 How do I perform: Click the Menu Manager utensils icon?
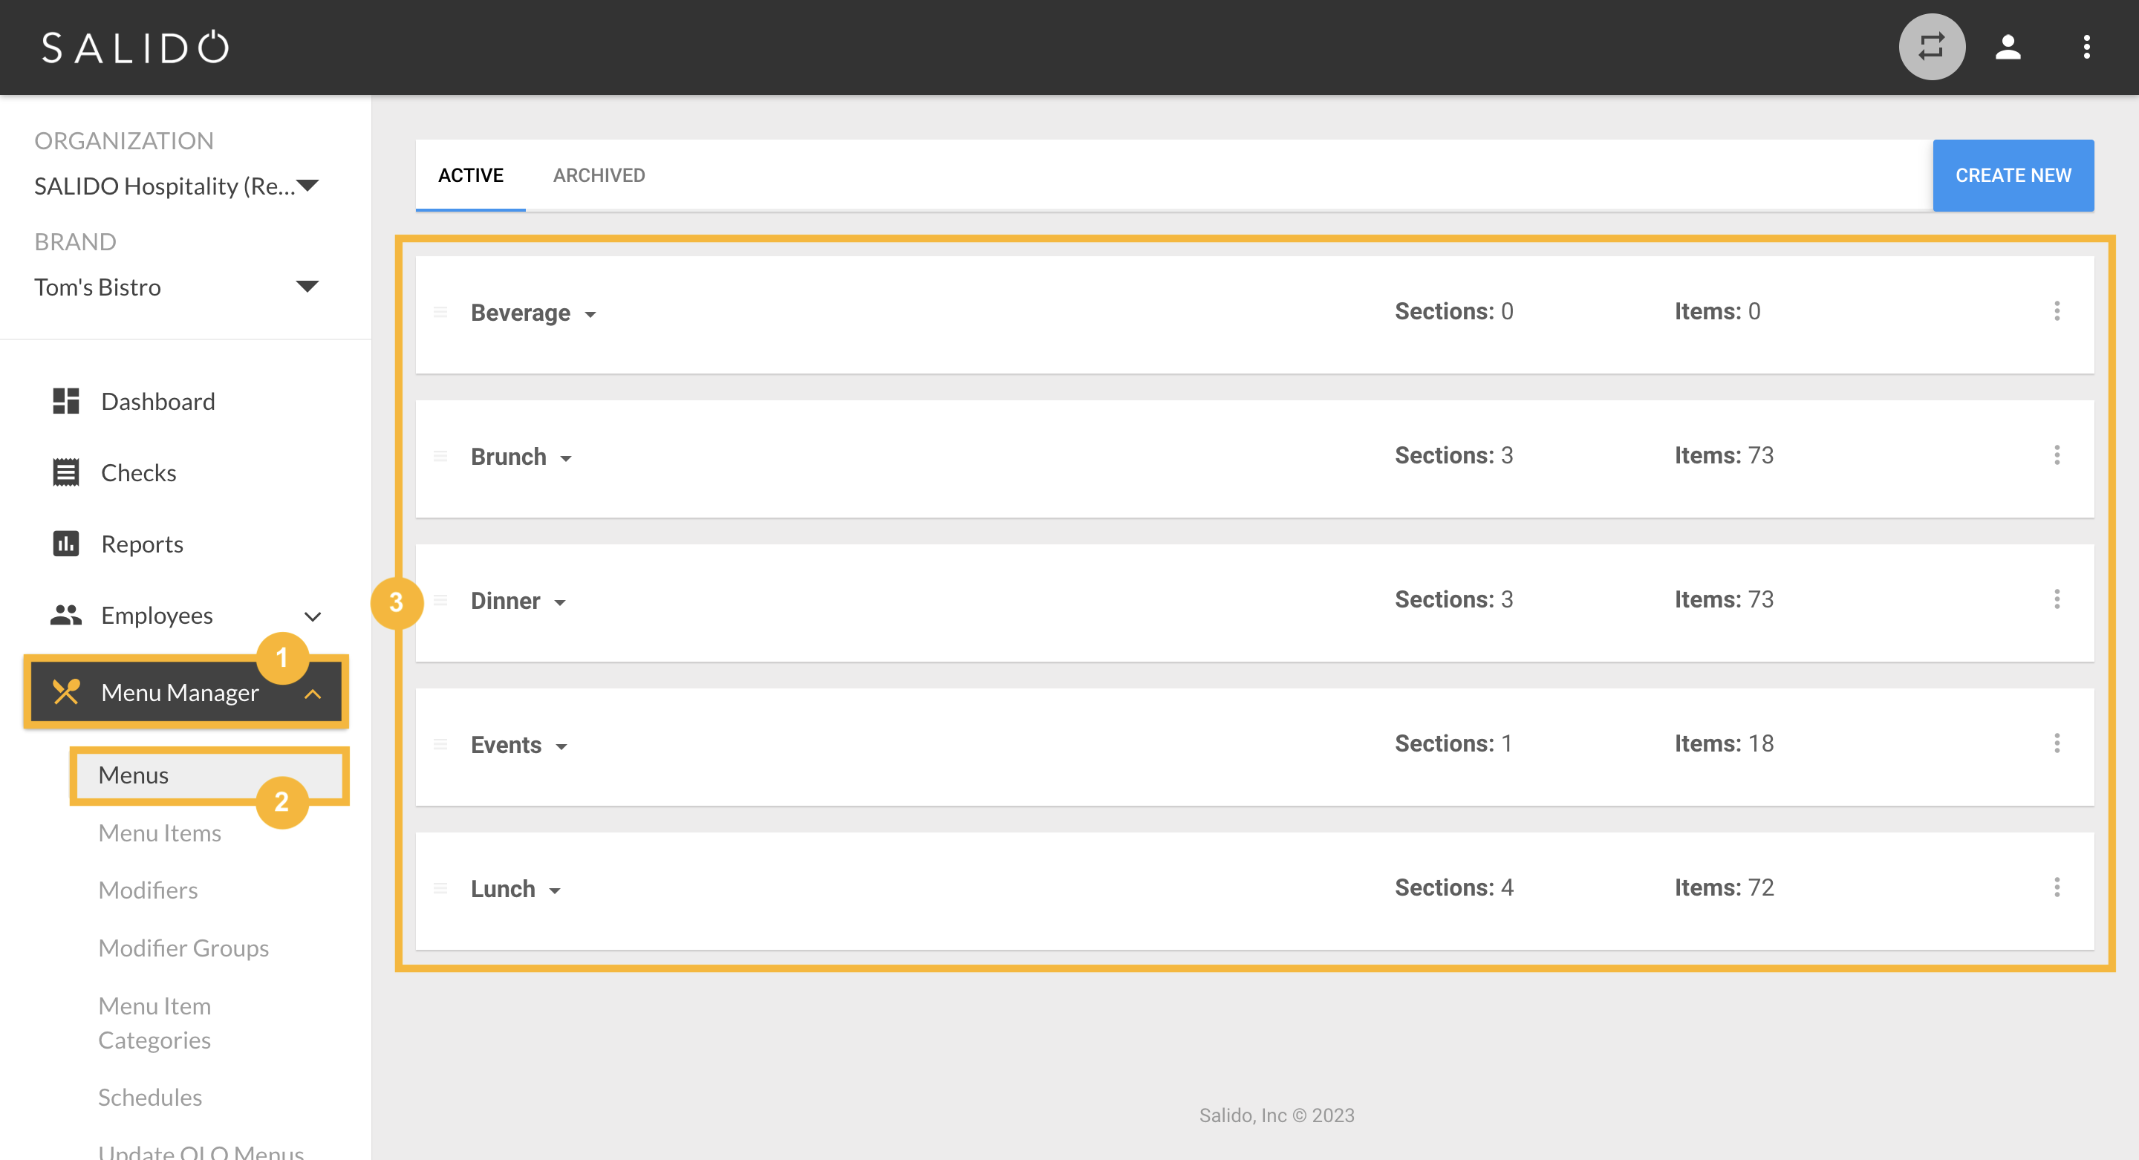click(x=66, y=691)
